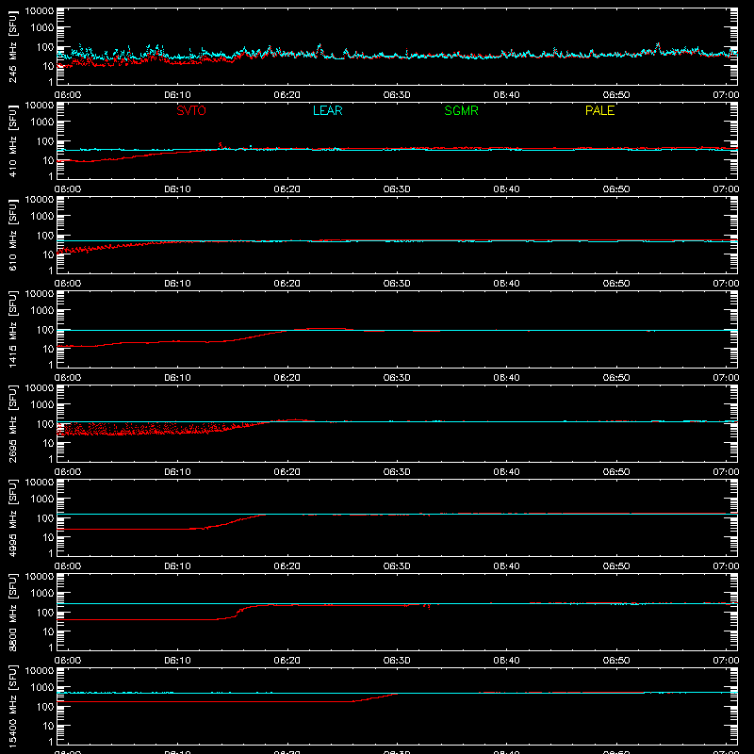Click the 1 tick label of 2695 MHz panel

(x=51, y=460)
